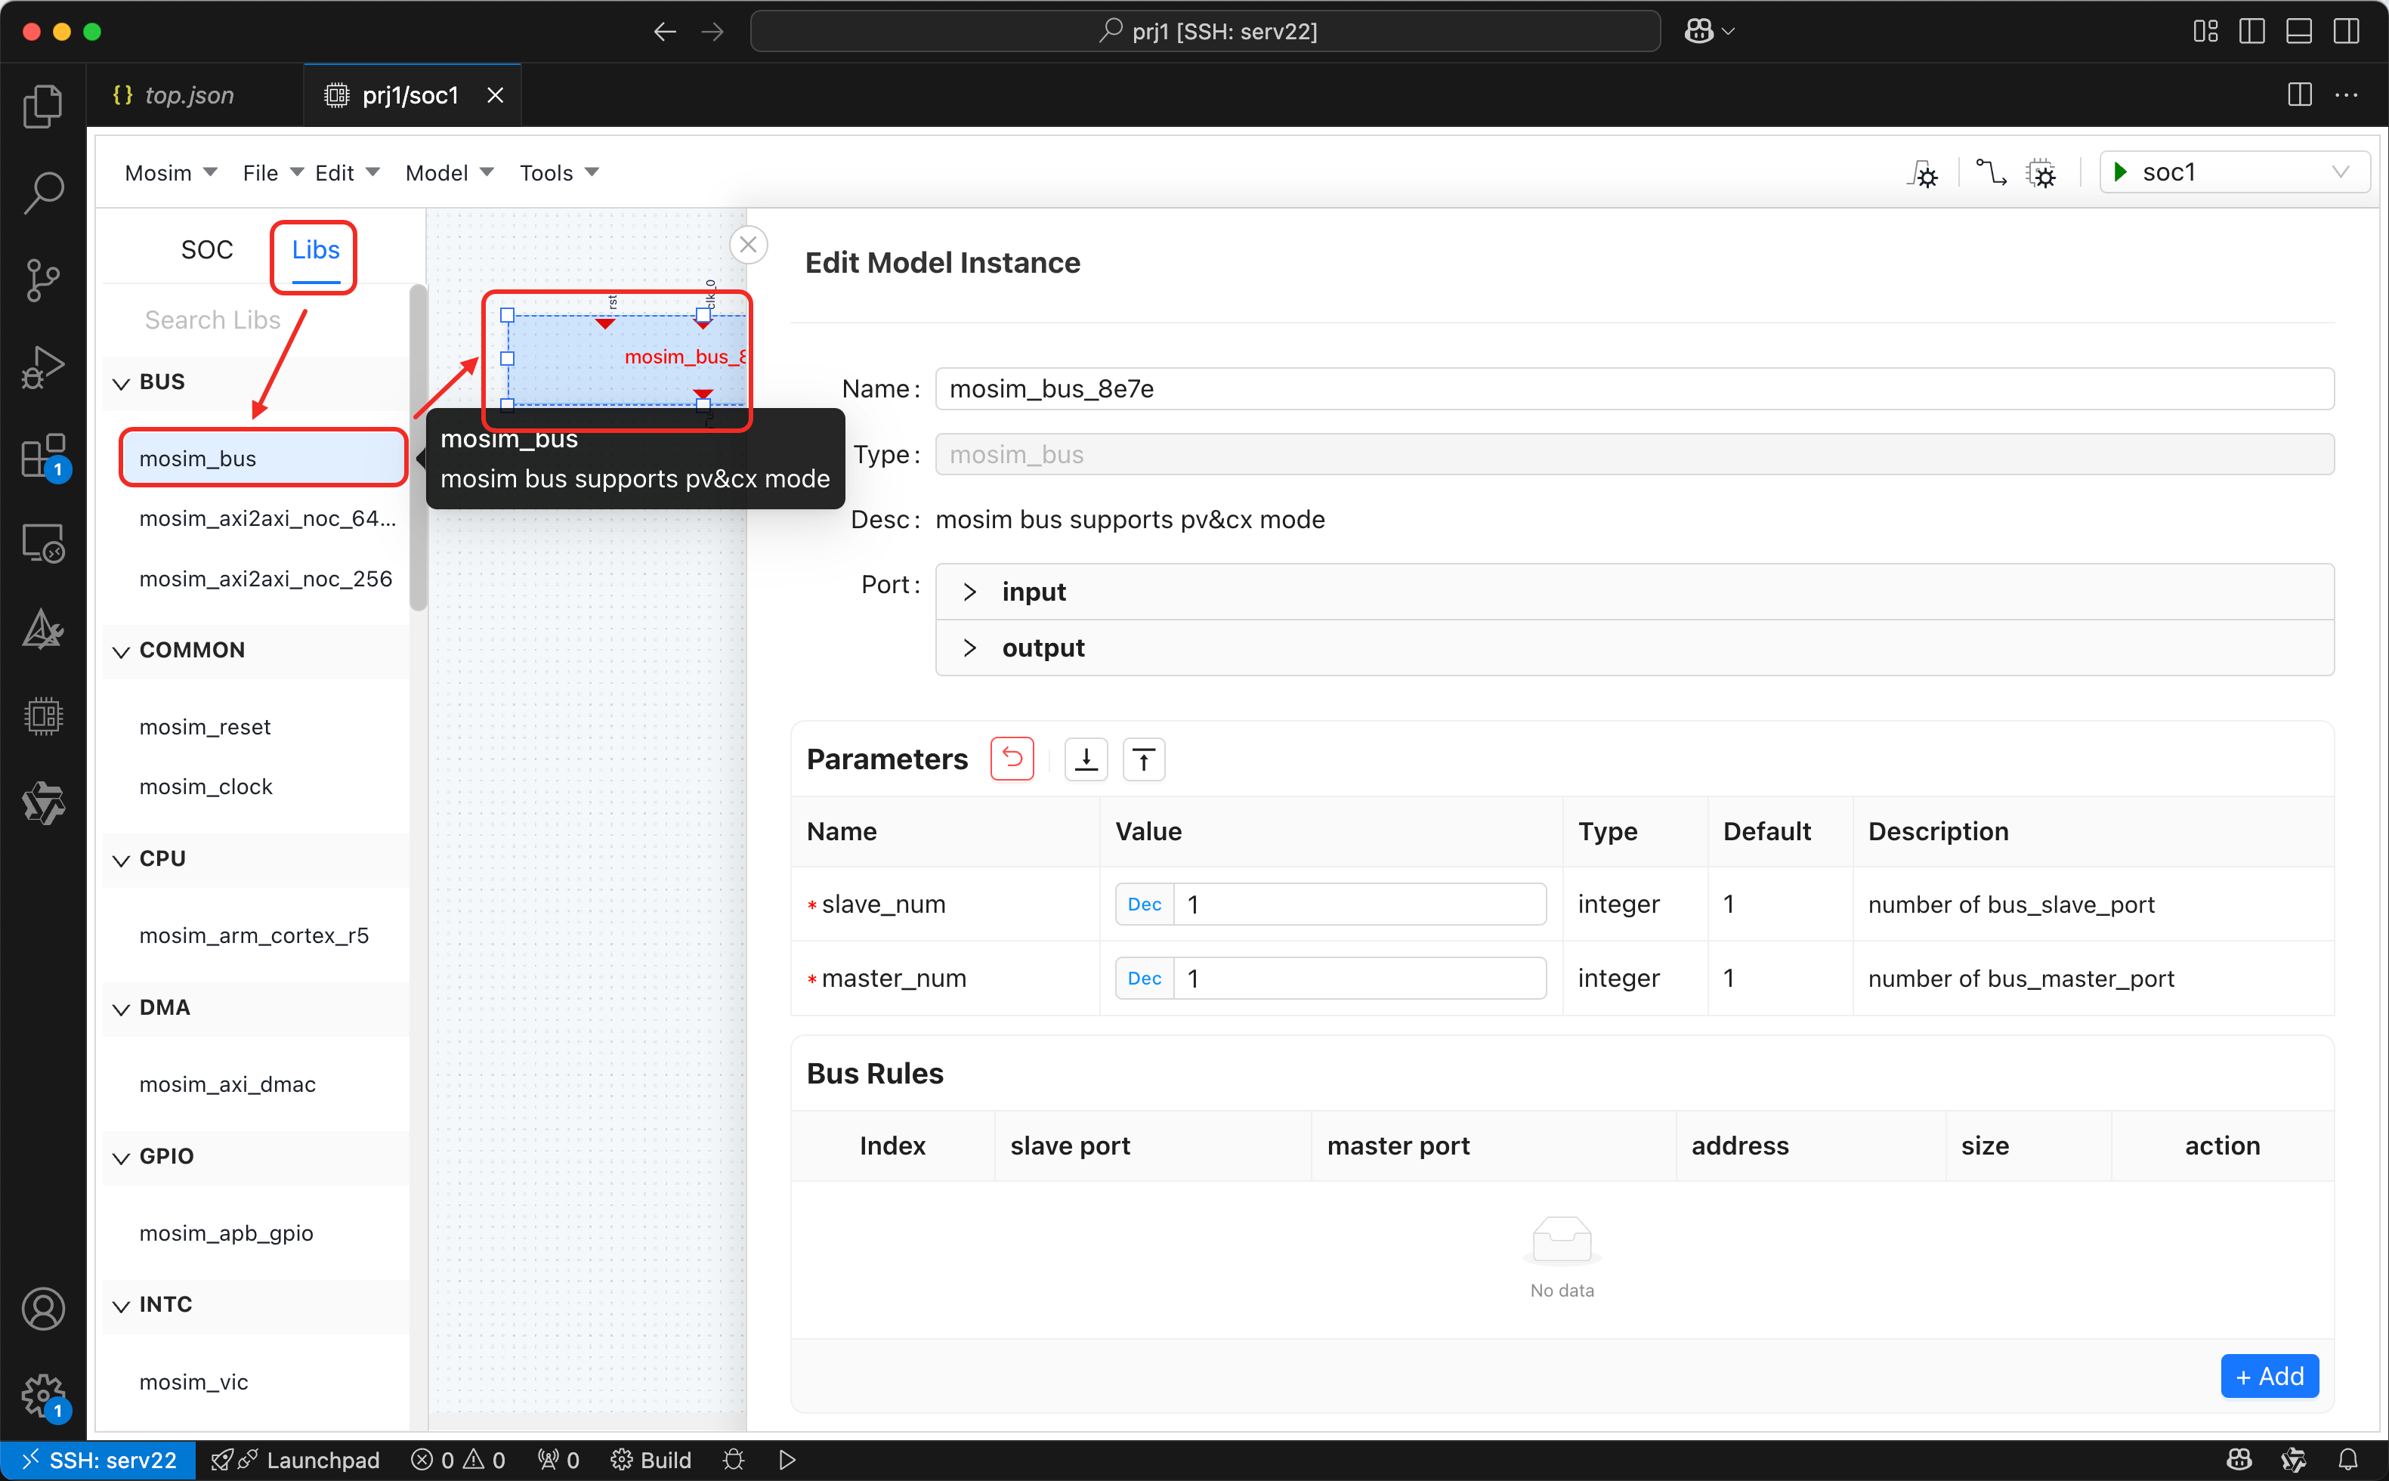
Task: Open Source Control view
Action: [43, 280]
